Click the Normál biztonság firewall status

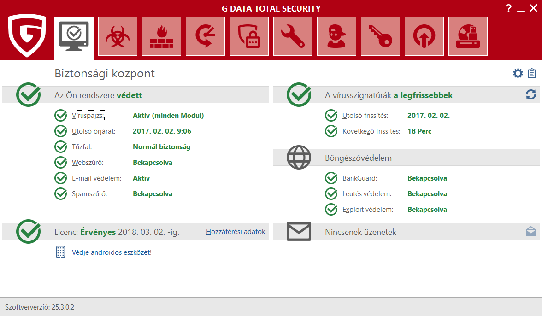161,147
